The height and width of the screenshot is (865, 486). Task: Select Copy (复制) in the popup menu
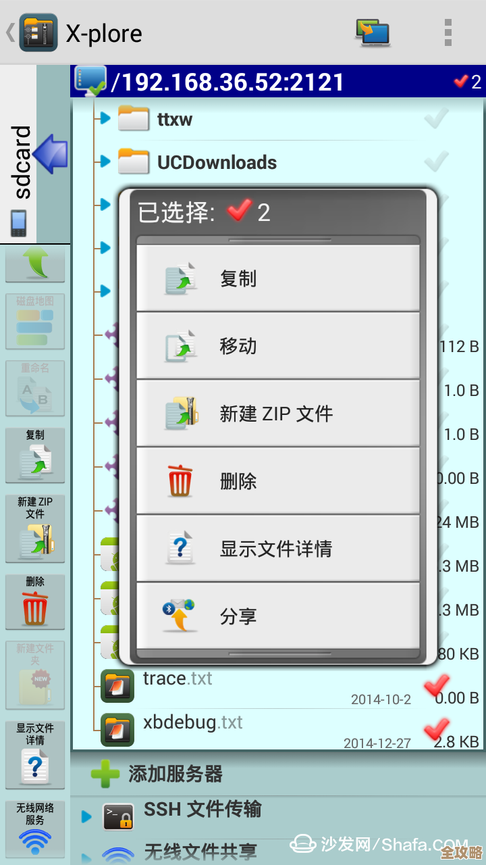(278, 278)
